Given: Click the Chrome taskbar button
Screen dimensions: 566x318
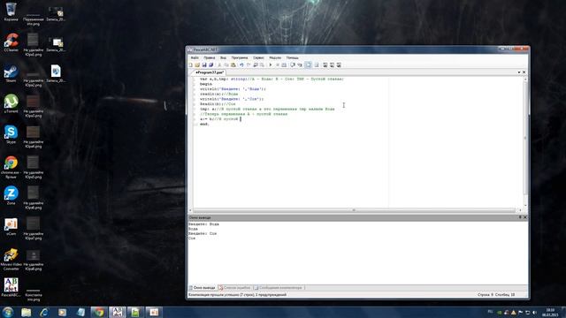Looking at the screenshot, I should [99, 312].
